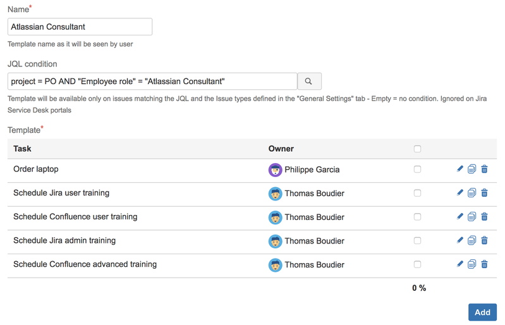Click the JQL search magnifier button
Image resolution: width=505 pixels, height=325 pixels.
coord(308,82)
